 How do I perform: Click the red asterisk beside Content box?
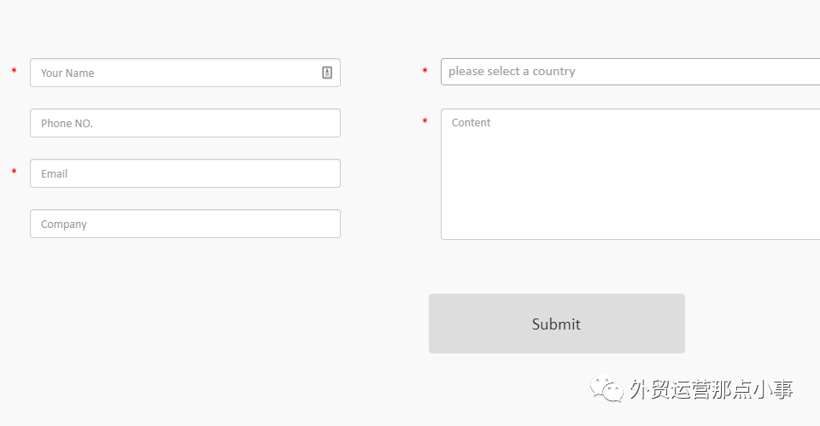425,122
